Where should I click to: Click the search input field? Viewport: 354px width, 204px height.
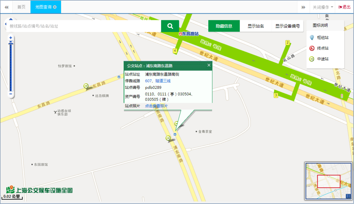tap(83, 26)
